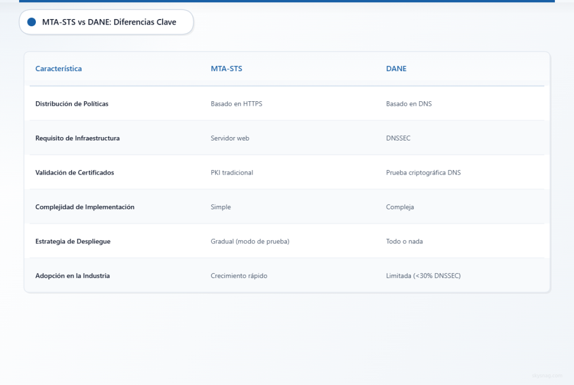Click the 'Validación de Certificados' row label

pos(75,173)
